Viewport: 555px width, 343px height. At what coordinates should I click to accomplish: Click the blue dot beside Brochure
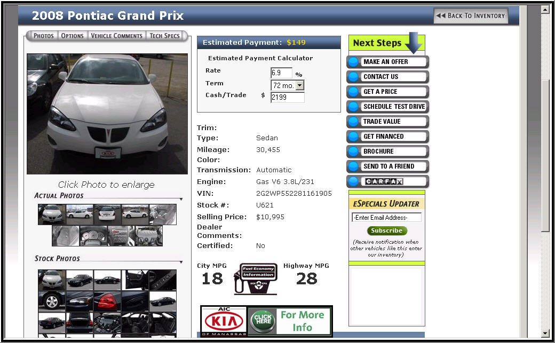tap(353, 151)
